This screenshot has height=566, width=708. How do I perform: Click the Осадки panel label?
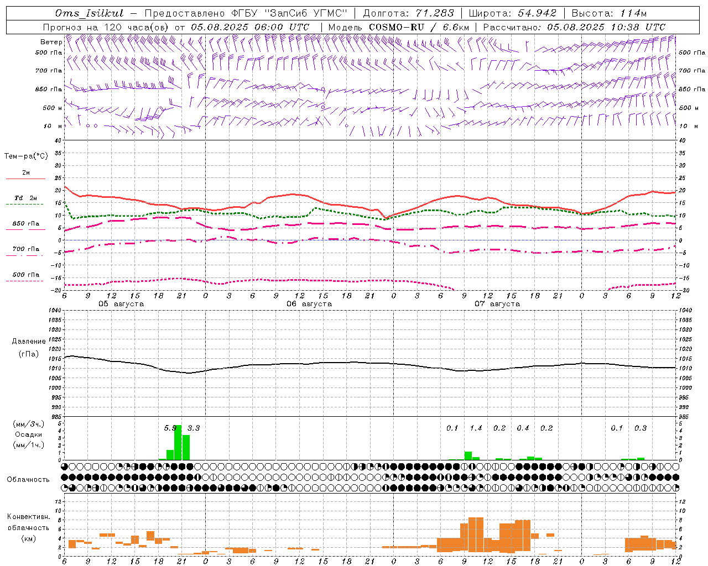[28, 434]
